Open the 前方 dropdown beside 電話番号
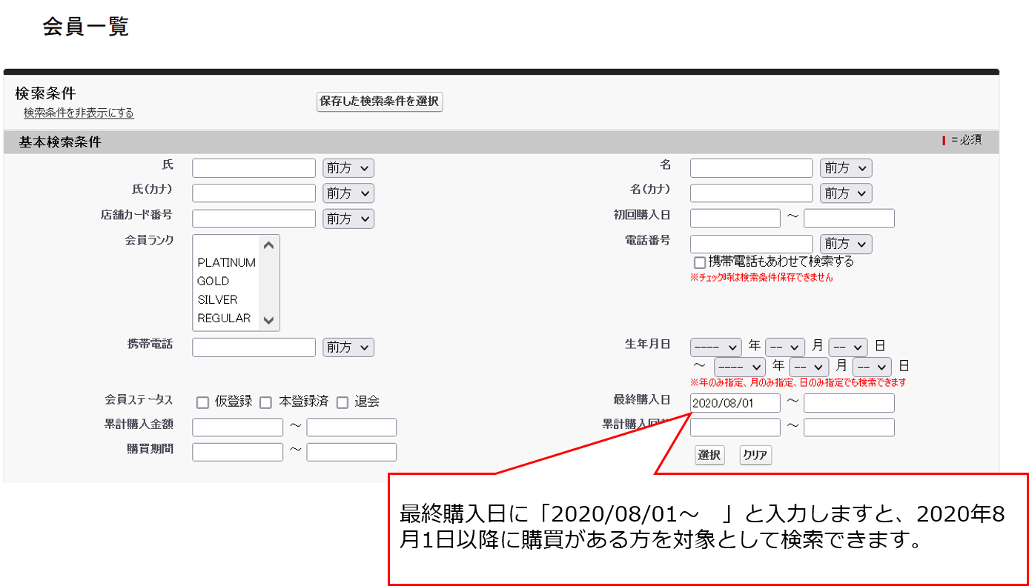Image resolution: width=1029 pixels, height=586 pixels. [x=846, y=244]
